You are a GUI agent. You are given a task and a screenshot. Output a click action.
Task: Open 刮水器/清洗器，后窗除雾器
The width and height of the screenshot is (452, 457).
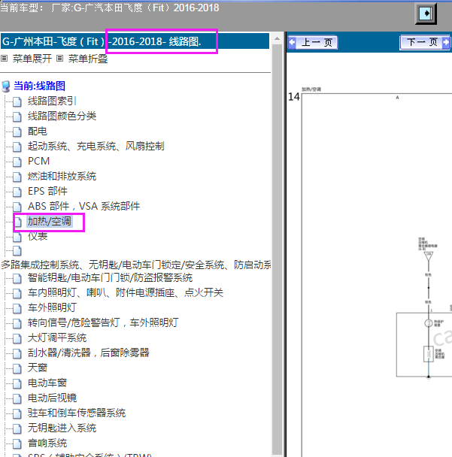88,353
